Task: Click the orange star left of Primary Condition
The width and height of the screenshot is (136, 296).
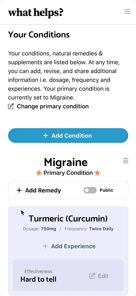Action: (x=39, y=173)
